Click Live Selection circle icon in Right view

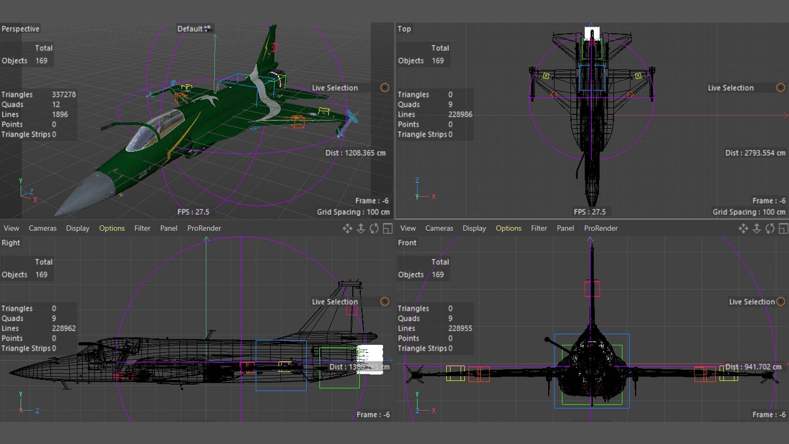(x=385, y=301)
